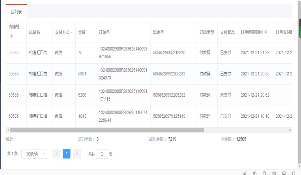Select the 列表 tab
The image size is (301, 175).
pos(16,12)
